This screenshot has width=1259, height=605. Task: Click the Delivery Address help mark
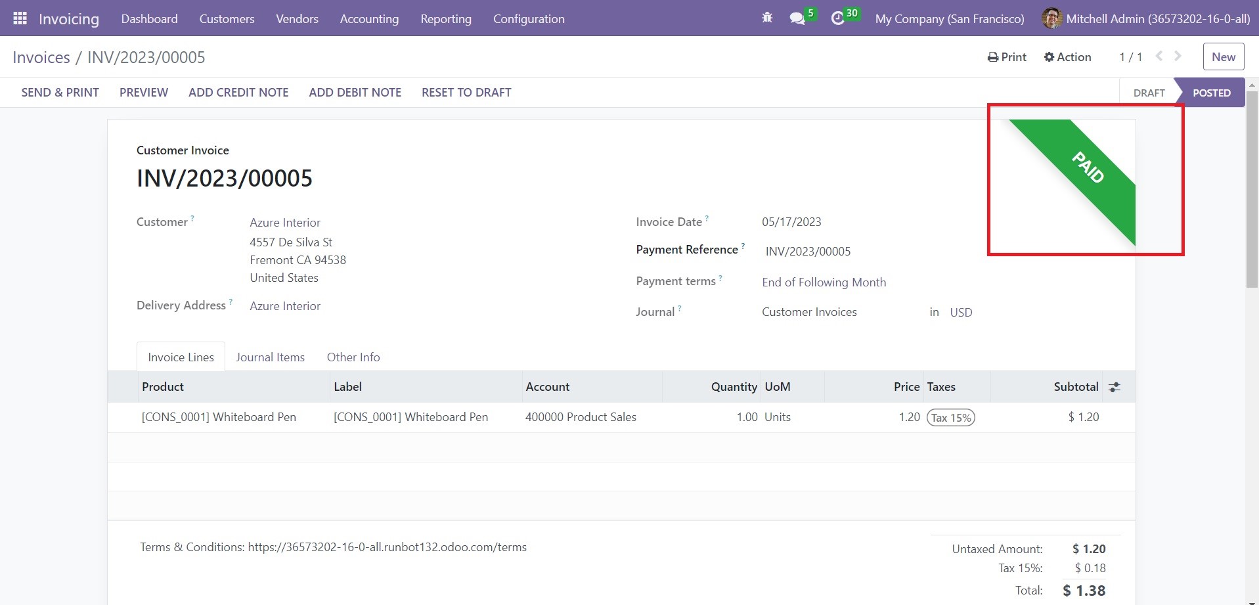click(231, 302)
